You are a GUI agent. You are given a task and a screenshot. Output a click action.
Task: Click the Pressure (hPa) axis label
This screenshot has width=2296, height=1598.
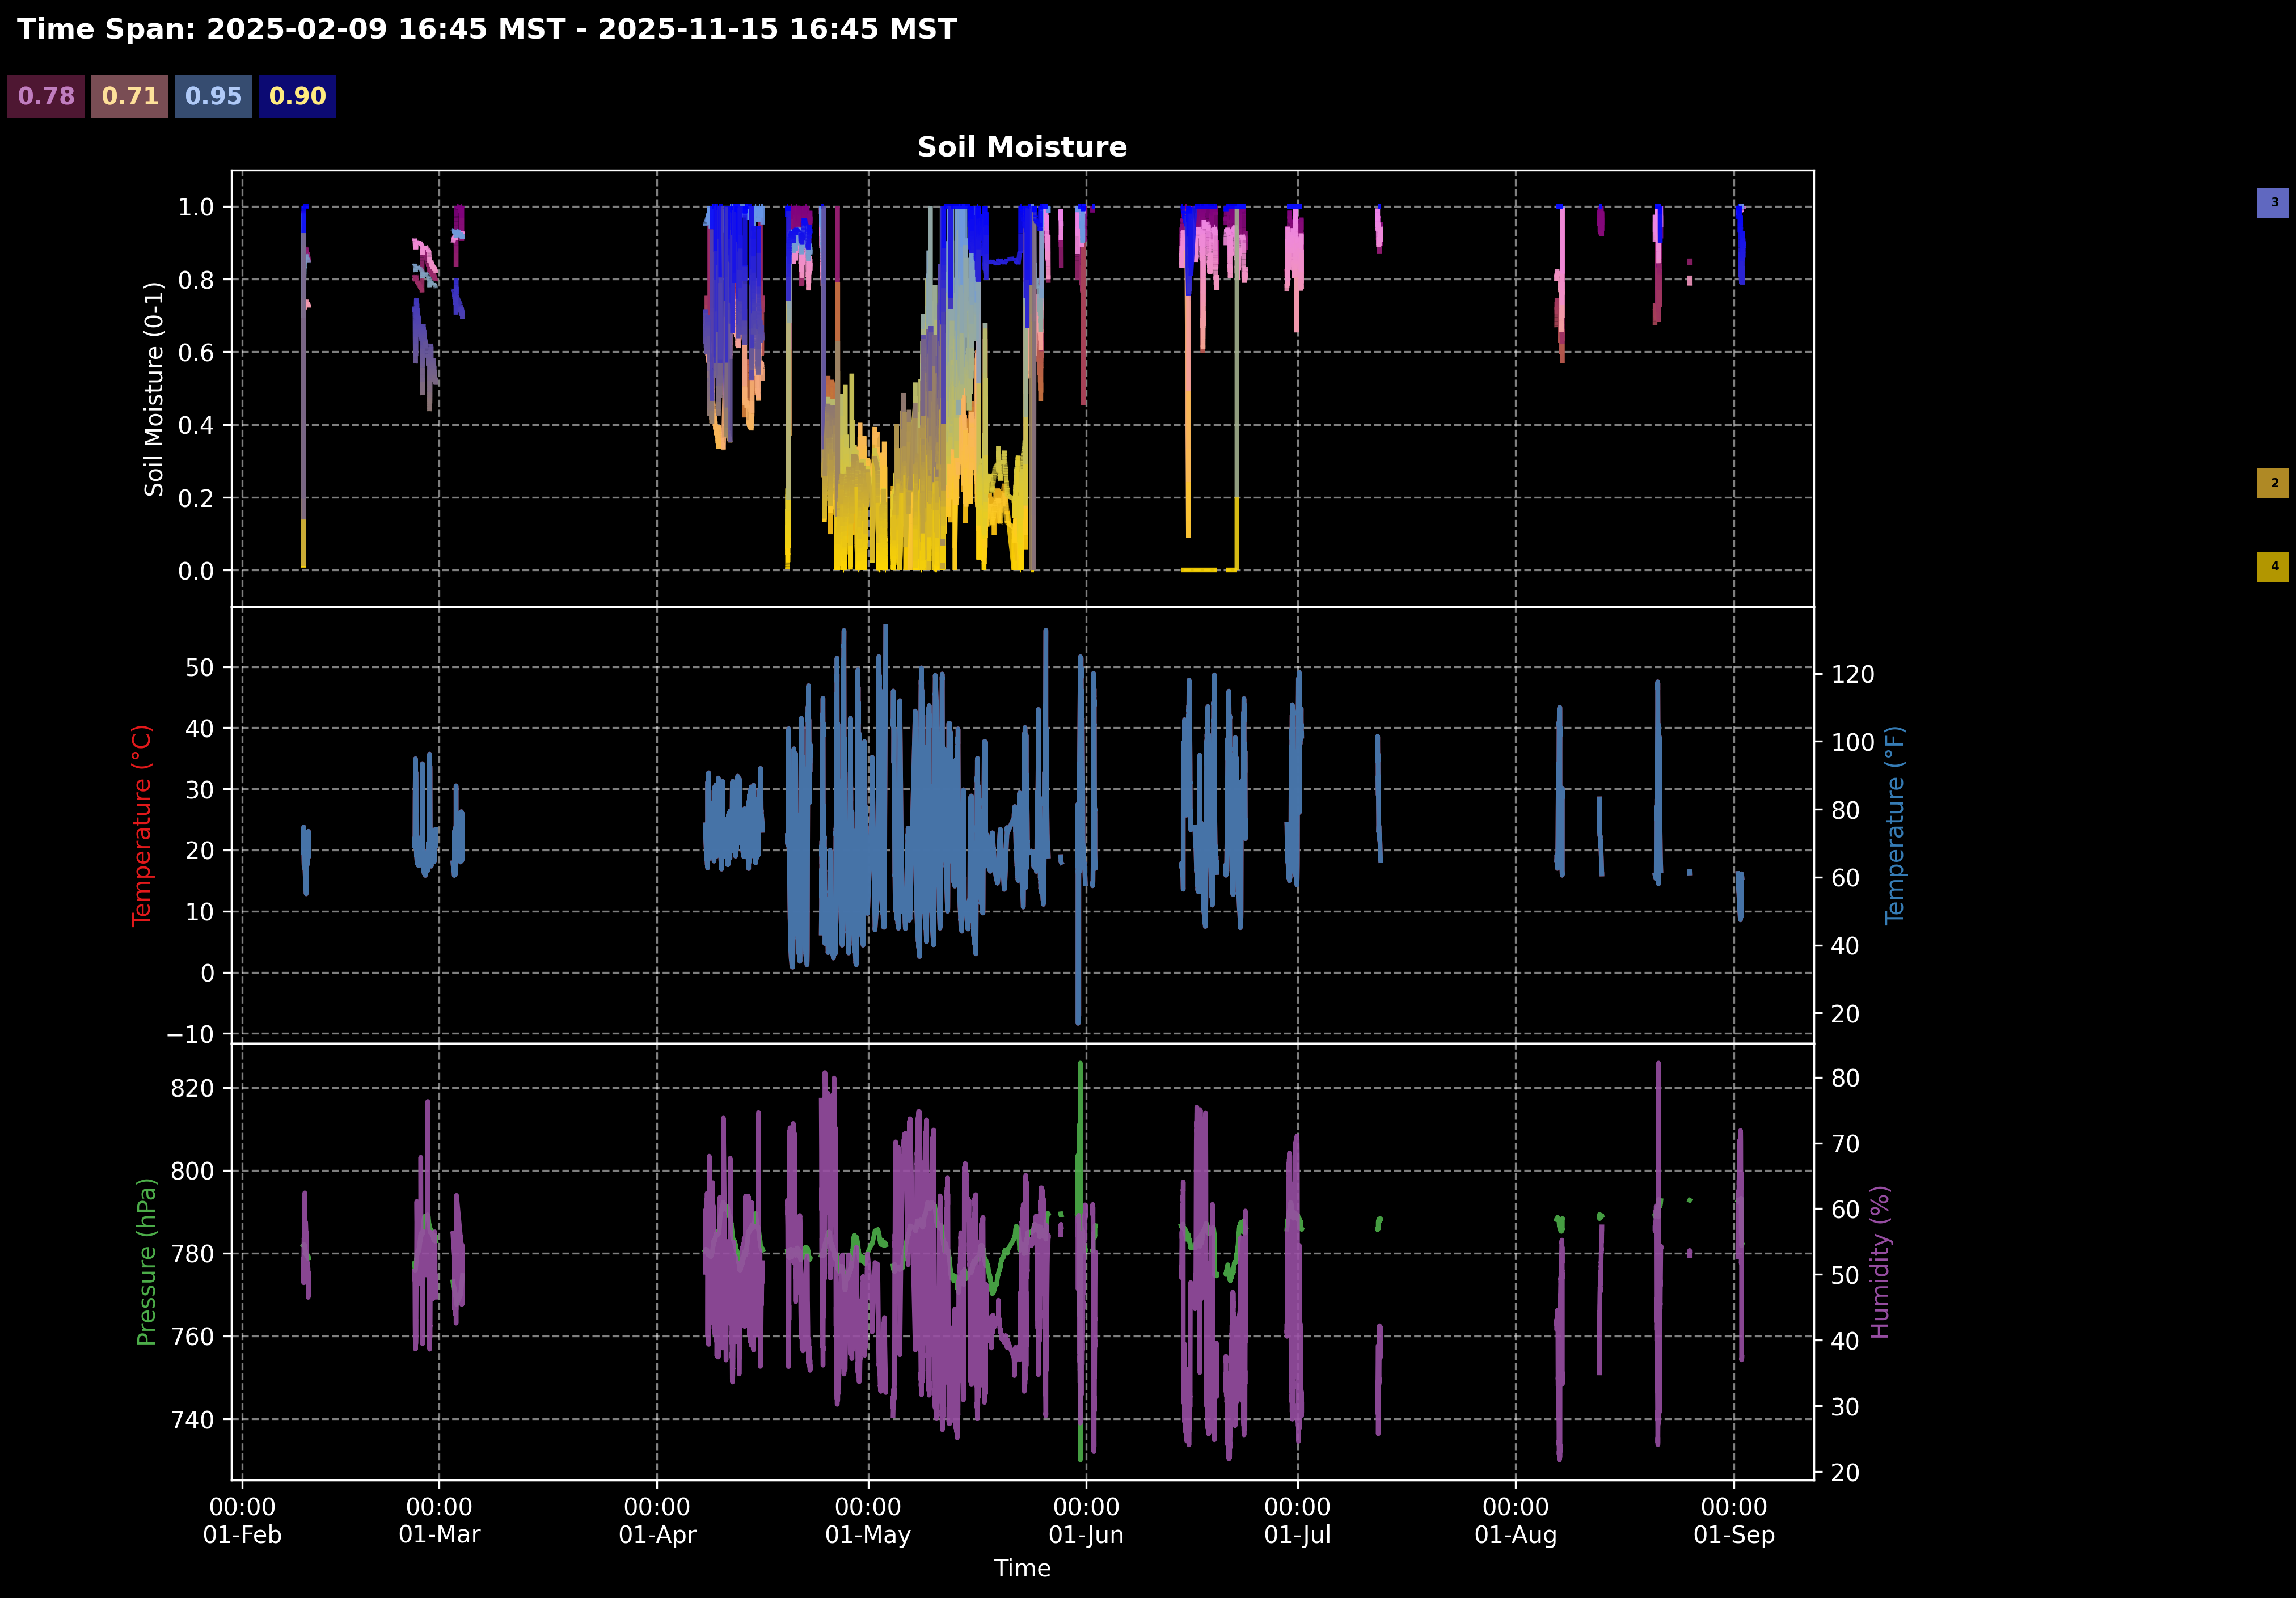coord(146,1262)
